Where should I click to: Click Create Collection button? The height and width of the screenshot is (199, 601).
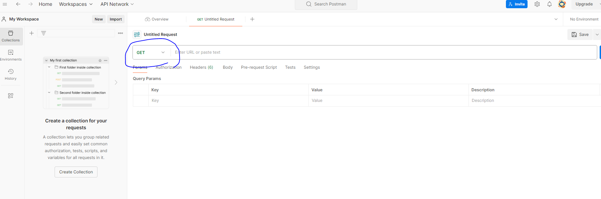click(x=76, y=172)
